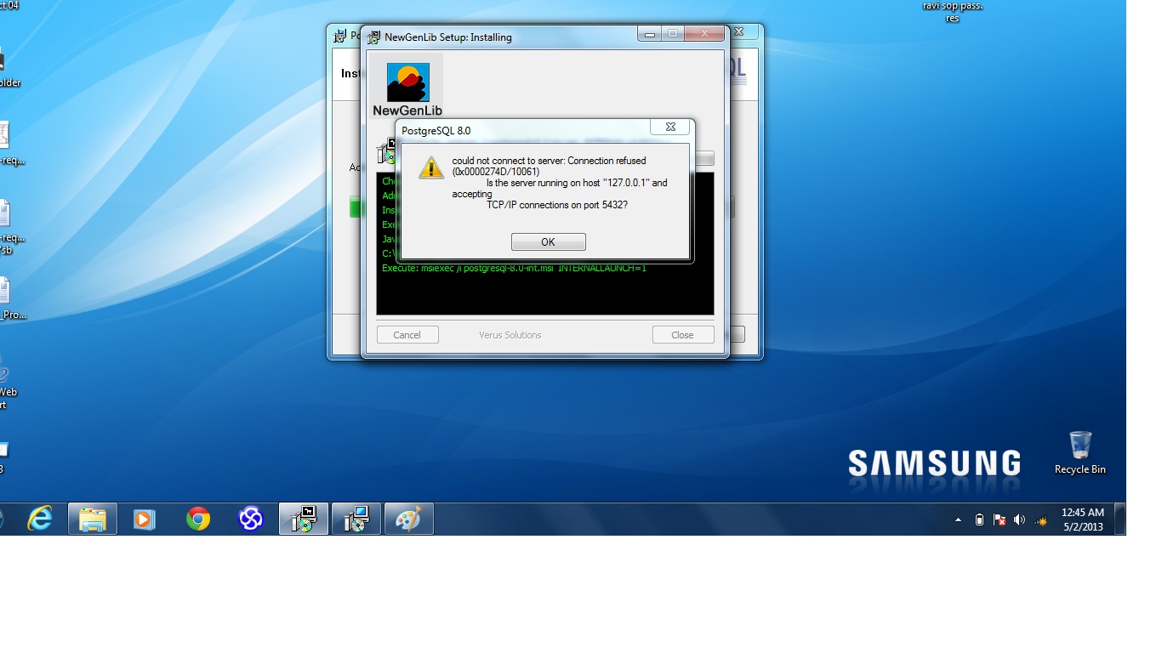Launch Windows Media Player from taskbar
This screenshot has width=1162, height=653.
(145, 519)
